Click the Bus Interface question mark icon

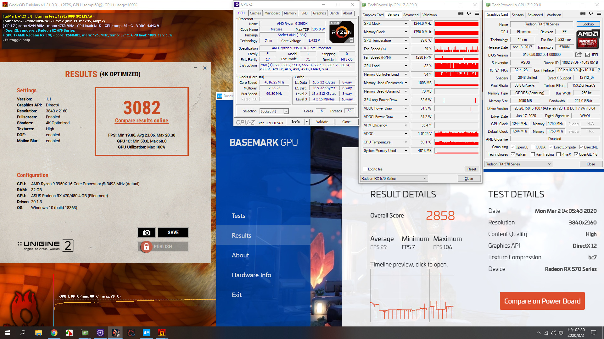599,70
